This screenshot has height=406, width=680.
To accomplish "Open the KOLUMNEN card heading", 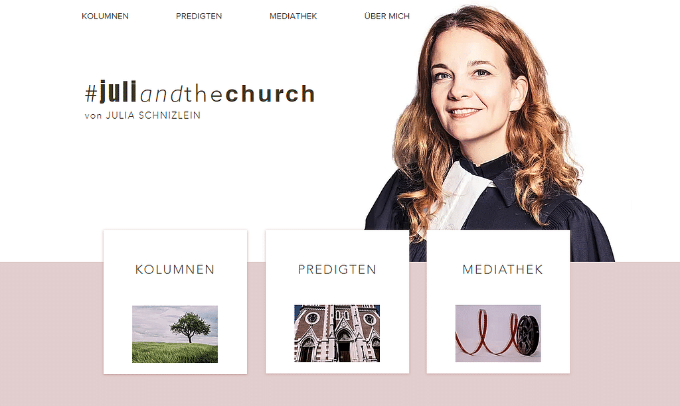I will (175, 269).
